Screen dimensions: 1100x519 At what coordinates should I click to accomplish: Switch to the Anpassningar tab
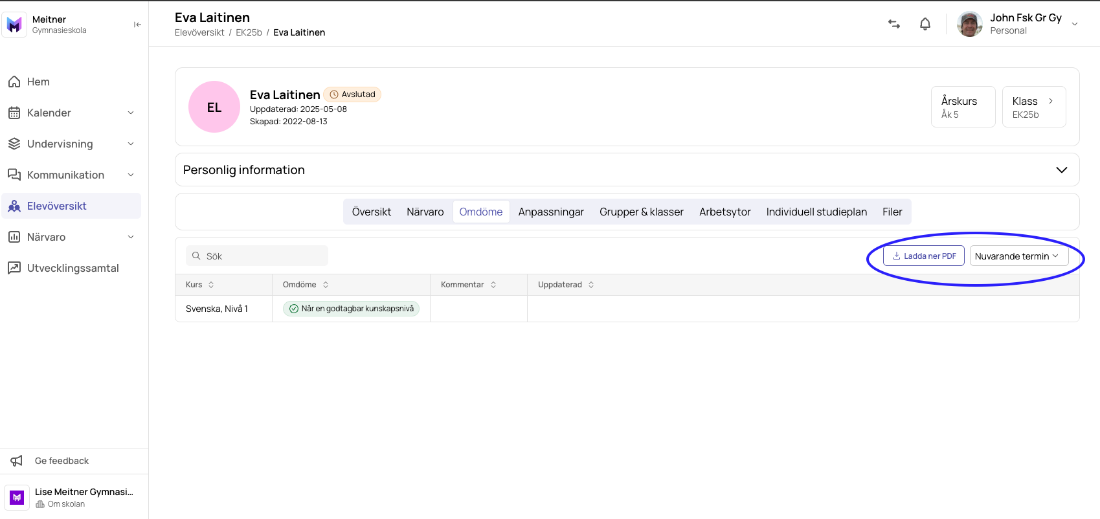(x=551, y=212)
